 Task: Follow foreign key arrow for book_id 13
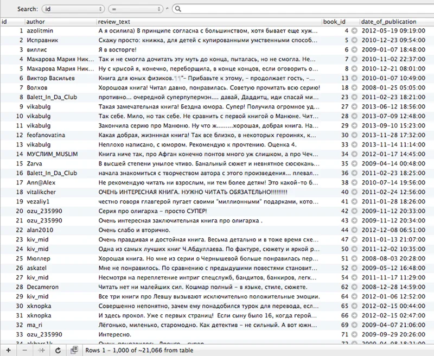pyautogui.click(x=354, y=78)
